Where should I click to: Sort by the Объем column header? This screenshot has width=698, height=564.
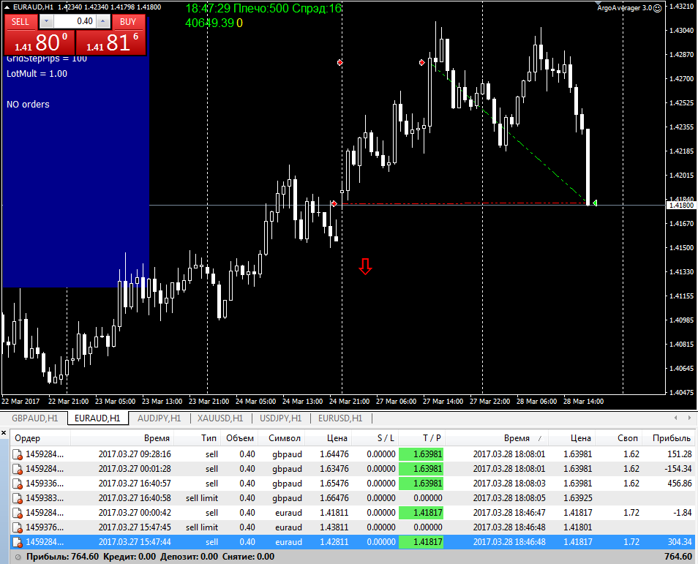[x=240, y=438]
